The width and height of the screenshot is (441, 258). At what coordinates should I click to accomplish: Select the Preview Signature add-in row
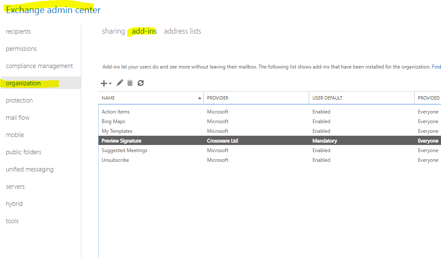click(x=270, y=141)
